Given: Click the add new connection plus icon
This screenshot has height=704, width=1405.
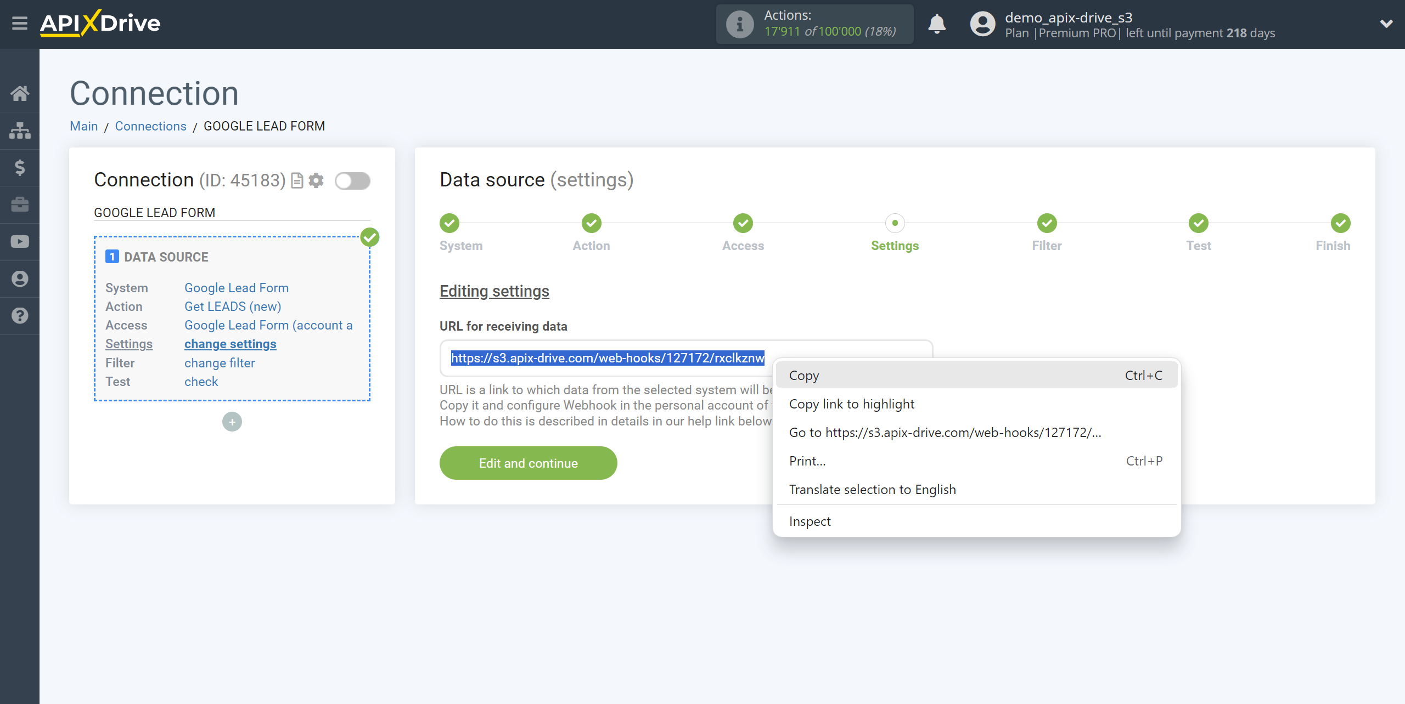Looking at the screenshot, I should click(232, 421).
